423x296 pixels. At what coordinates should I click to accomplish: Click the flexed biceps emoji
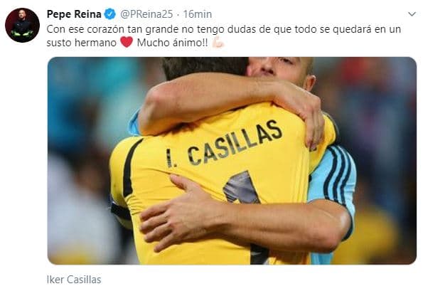pyautogui.click(x=218, y=43)
